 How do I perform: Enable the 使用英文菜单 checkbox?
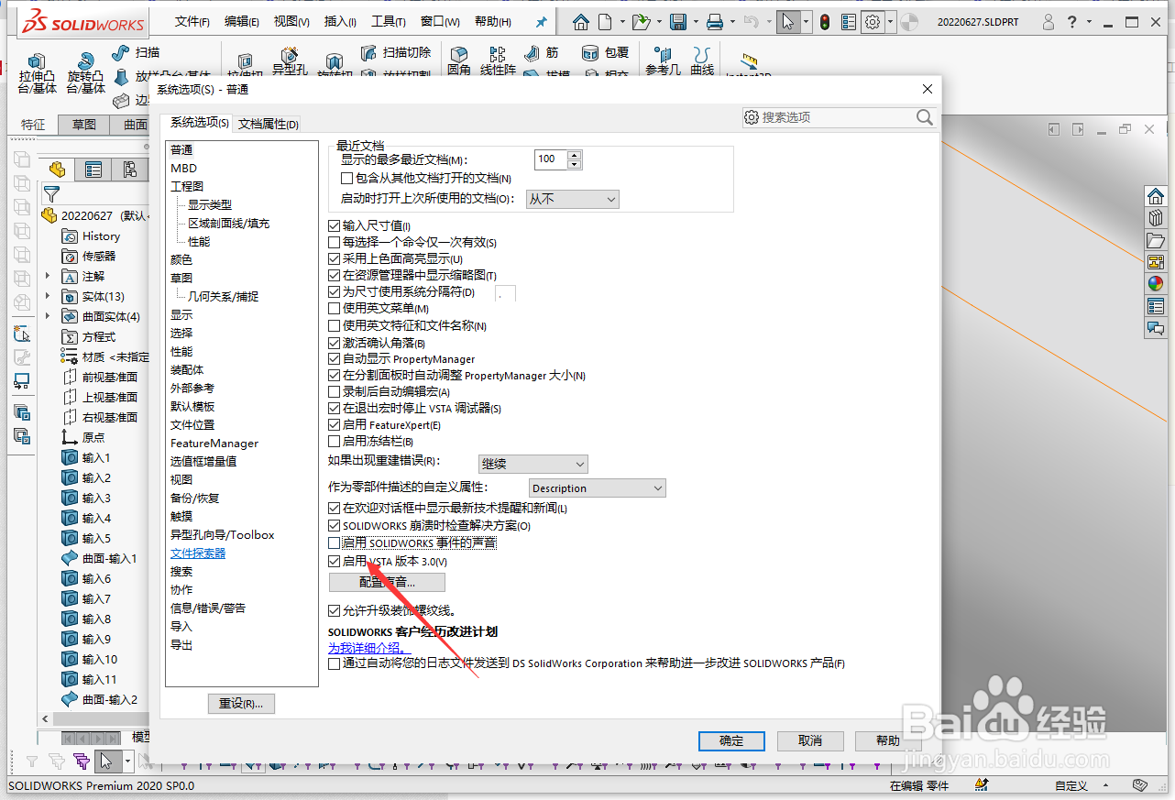coord(335,309)
